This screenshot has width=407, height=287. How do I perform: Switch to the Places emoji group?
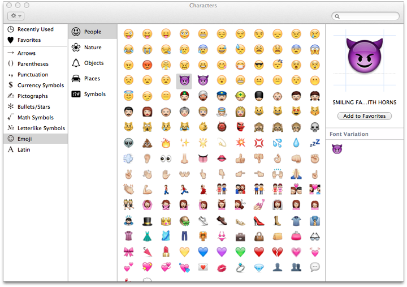pyautogui.click(x=93, y=79)
